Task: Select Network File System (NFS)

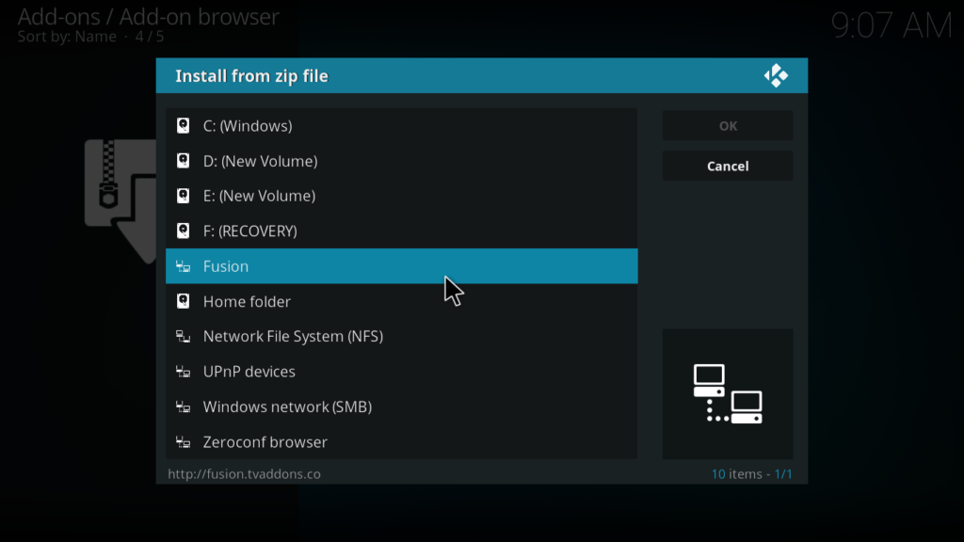Action: click(401, 336)
